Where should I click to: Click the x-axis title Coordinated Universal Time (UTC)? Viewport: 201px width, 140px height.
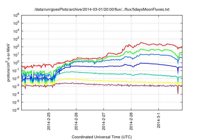pos(102,137)
